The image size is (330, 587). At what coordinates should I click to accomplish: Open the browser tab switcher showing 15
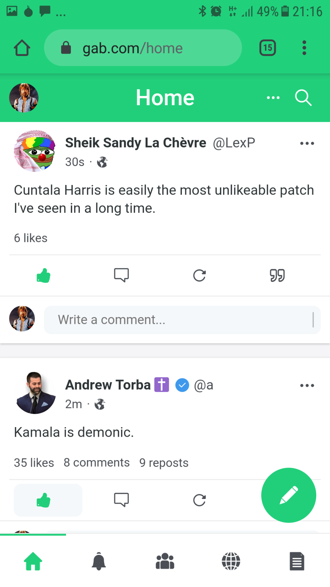pos(267,48)
